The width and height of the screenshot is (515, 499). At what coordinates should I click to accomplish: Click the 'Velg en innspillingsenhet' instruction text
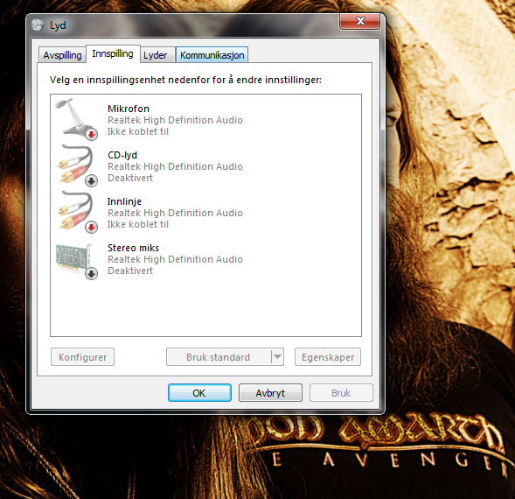point(185,80)
